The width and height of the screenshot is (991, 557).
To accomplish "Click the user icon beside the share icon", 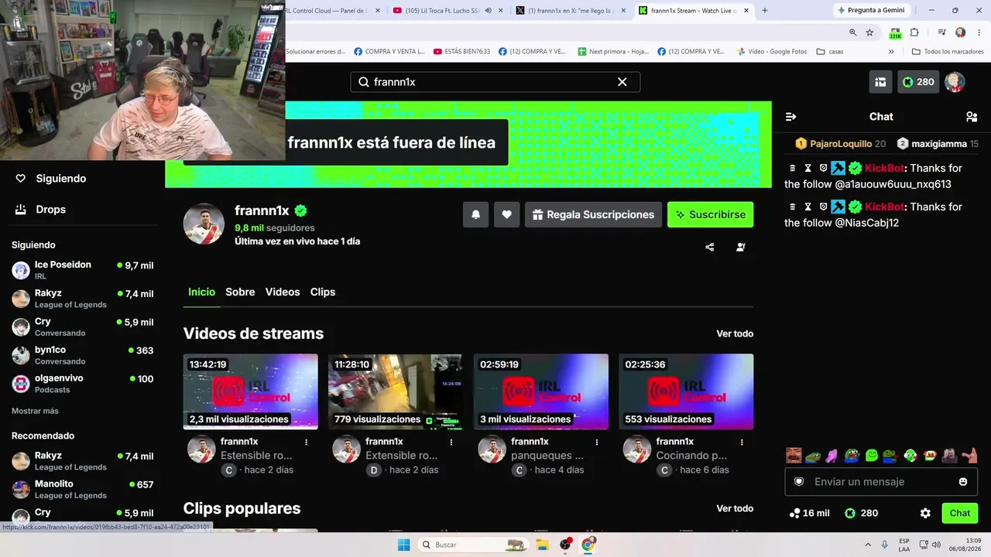I will 741,248.
